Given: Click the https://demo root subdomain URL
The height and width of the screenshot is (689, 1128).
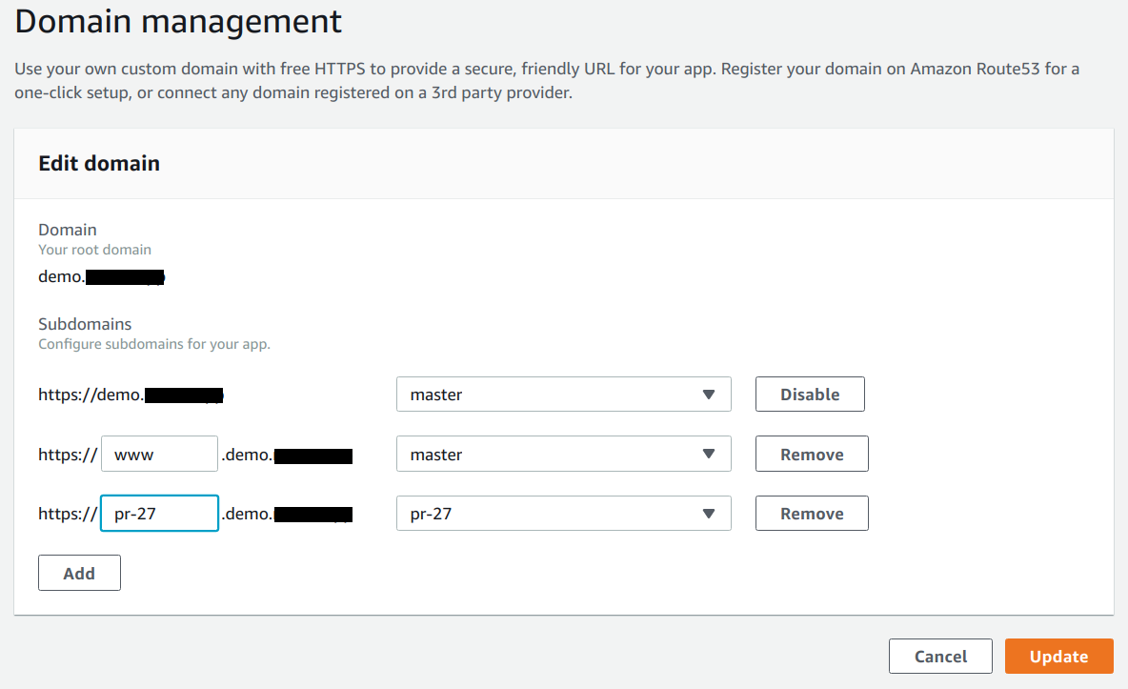Looking at the screenshot, I should (130, 394).
